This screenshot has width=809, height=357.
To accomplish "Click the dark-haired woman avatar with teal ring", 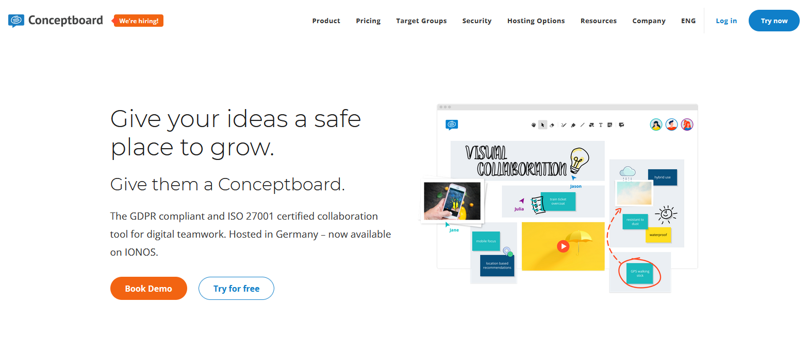I will (x=656, y=124).
